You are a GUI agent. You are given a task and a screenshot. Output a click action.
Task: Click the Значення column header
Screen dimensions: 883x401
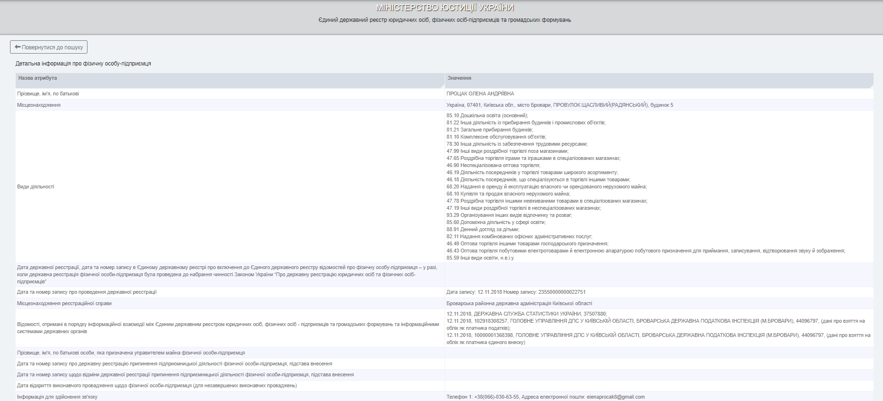point(459,78)
